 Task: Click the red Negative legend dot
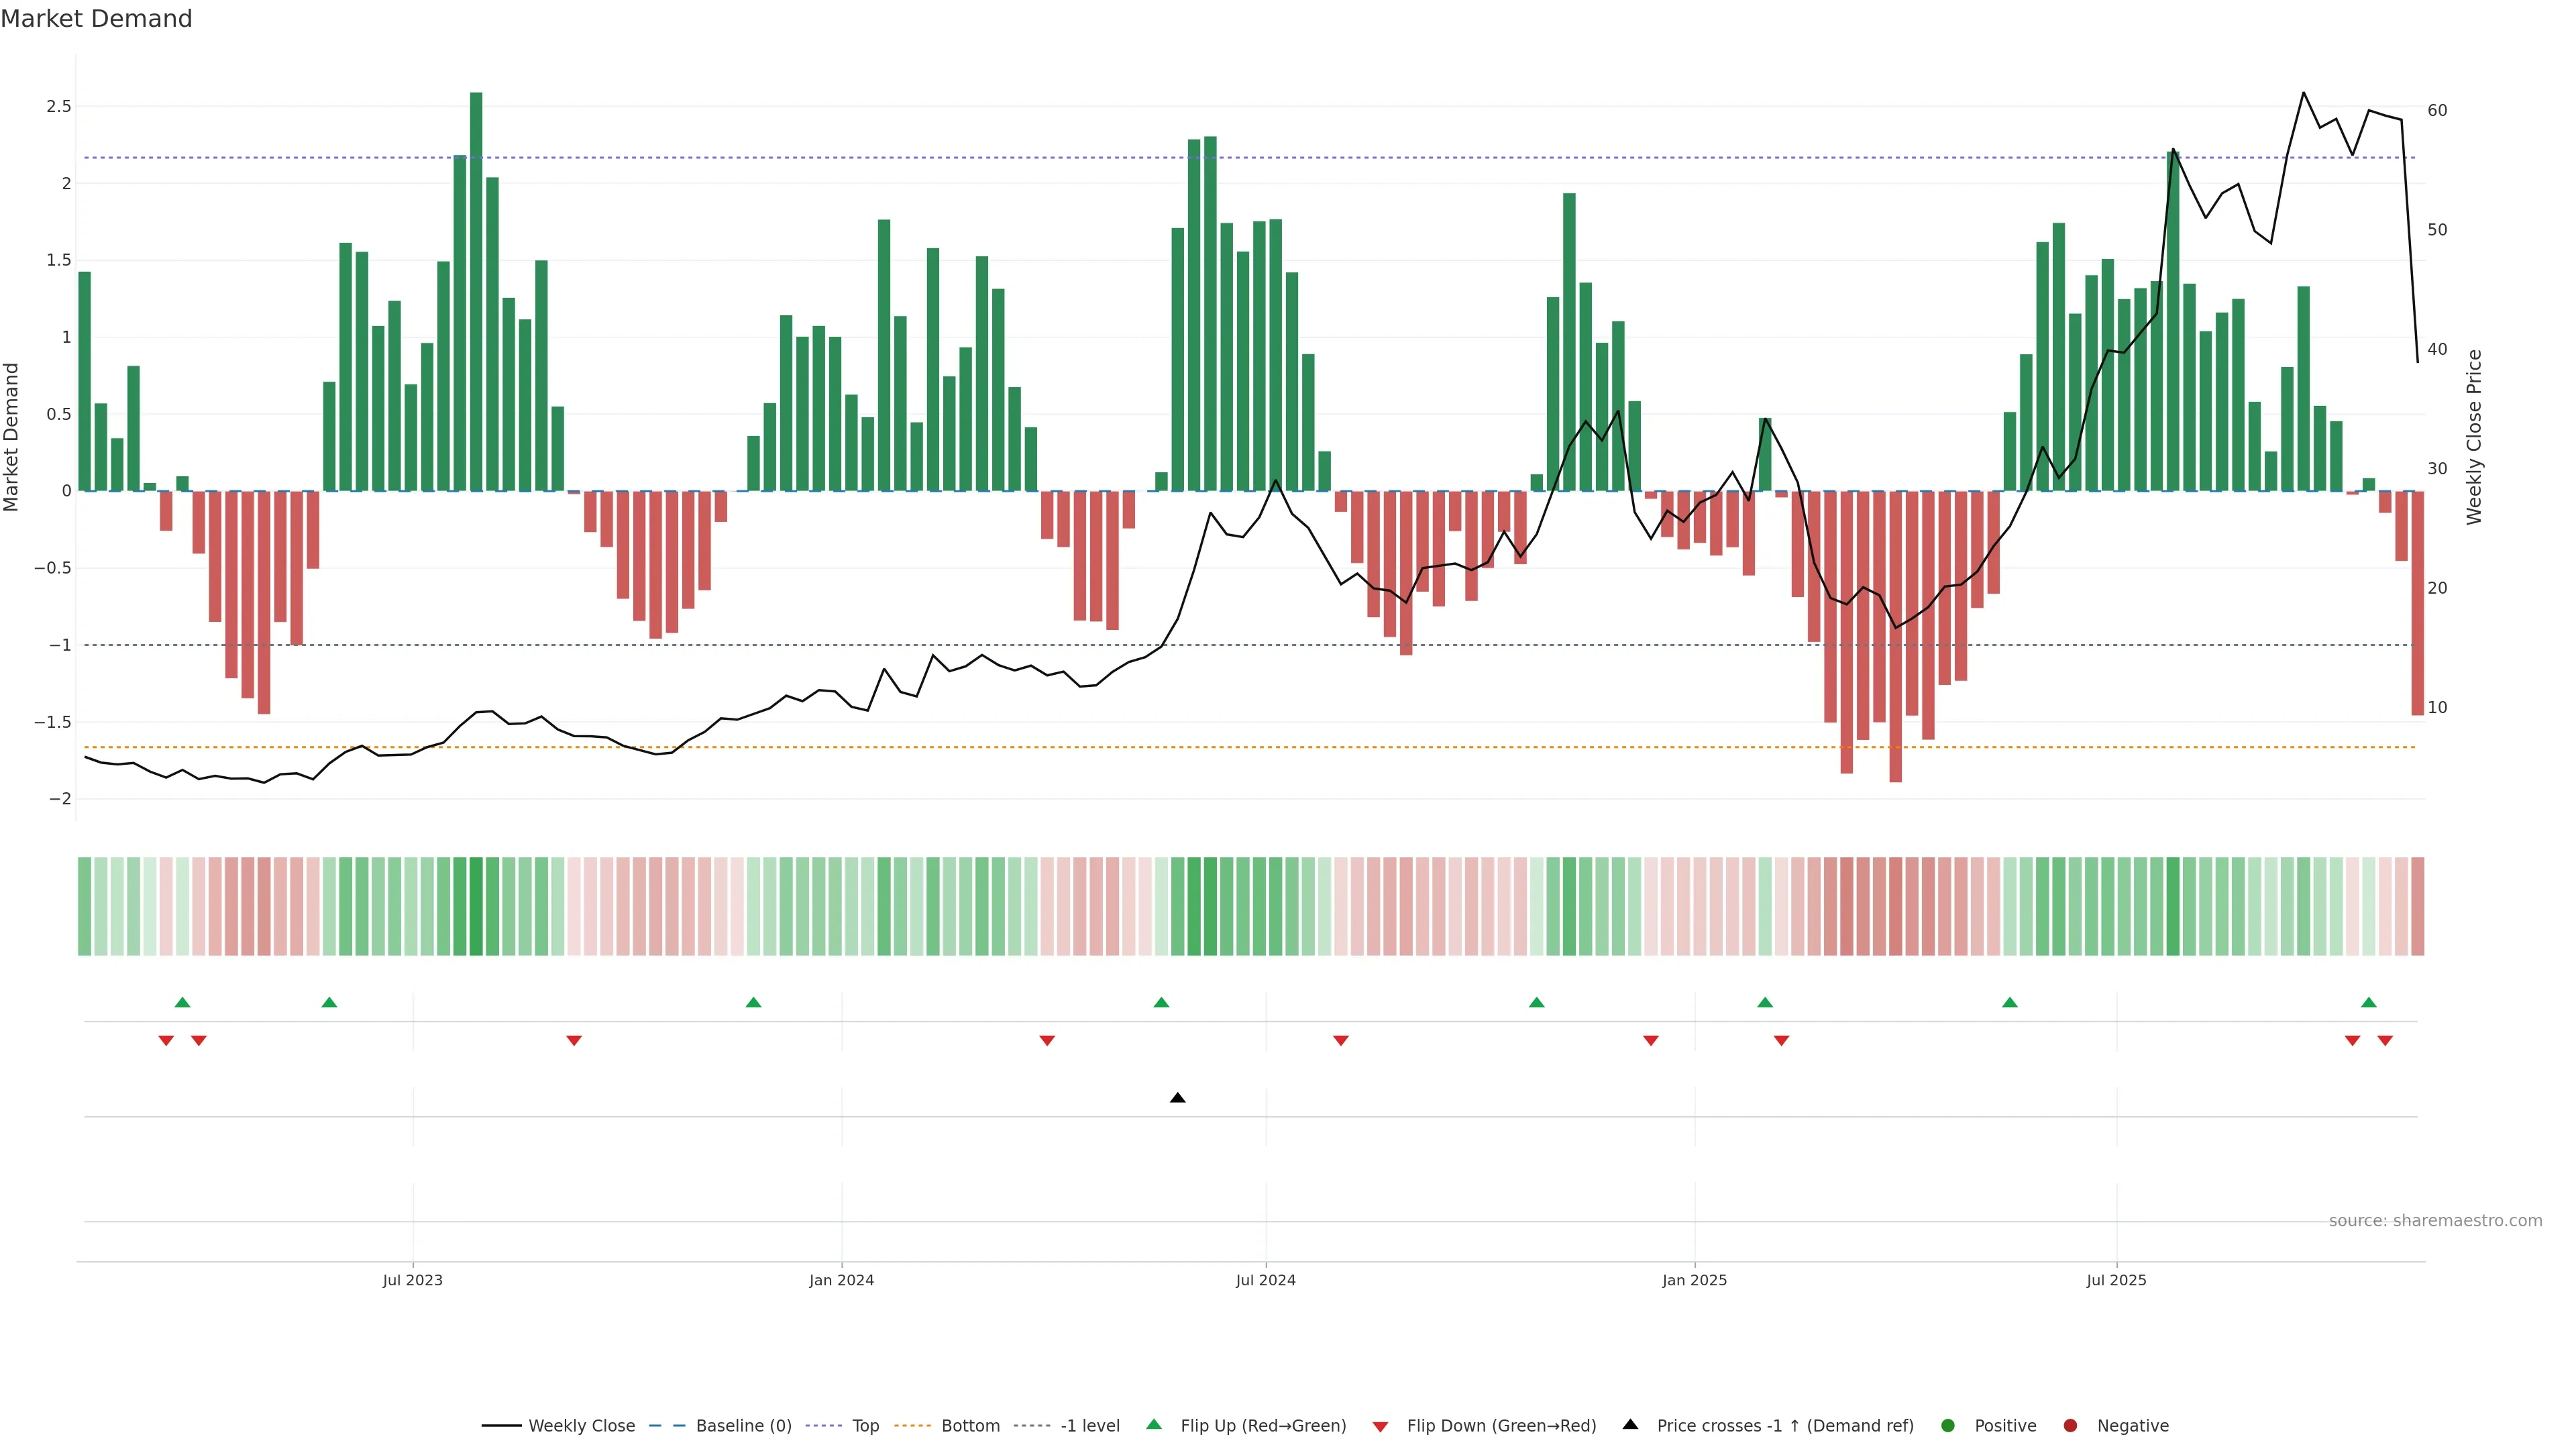(x=2070, y=1426)
